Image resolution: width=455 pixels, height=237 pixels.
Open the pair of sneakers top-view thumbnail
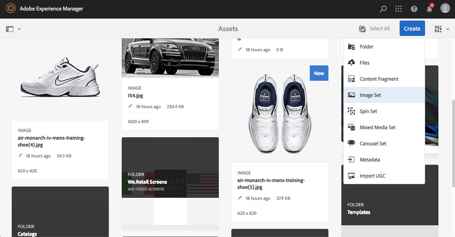click(x=280, y=113)
